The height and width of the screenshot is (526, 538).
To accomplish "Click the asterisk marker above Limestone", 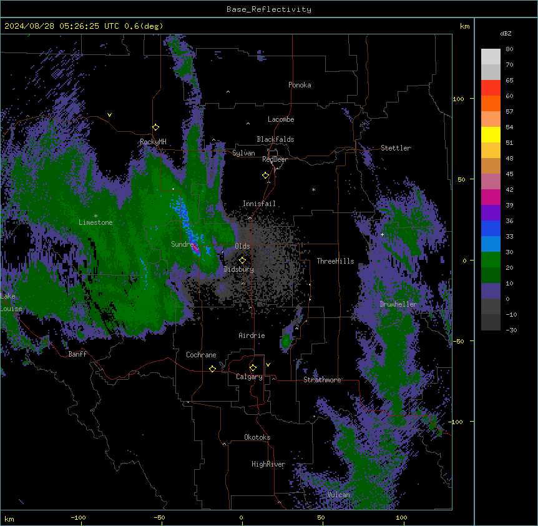I will pos(95,216).
